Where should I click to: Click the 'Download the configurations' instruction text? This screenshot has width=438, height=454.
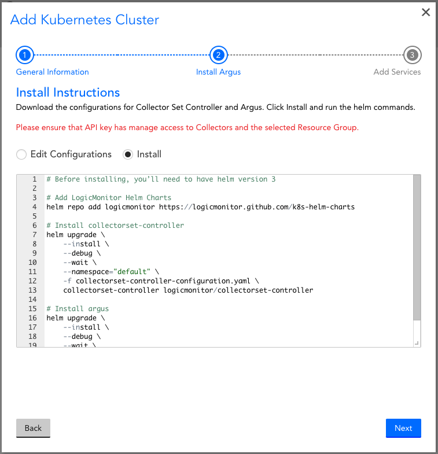(x=215, y=107)
